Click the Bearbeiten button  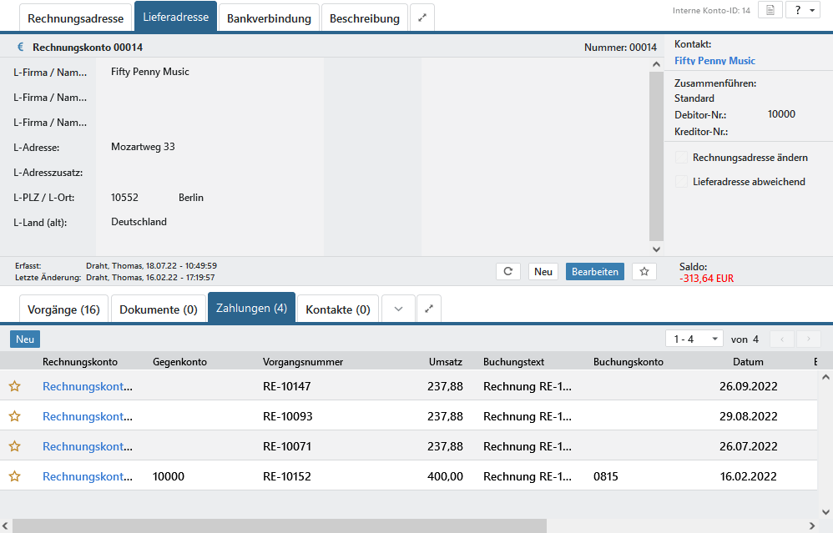[594, 271]
